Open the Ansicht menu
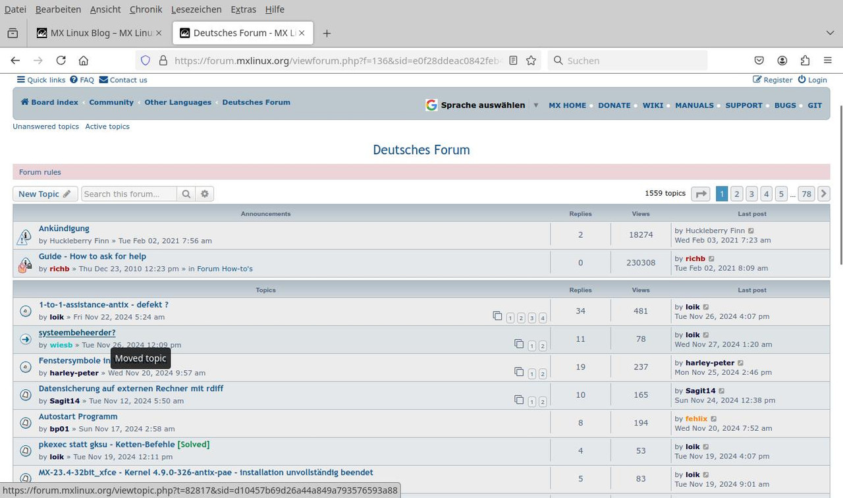This screenshot has width=843, height=498. [105, 9]
